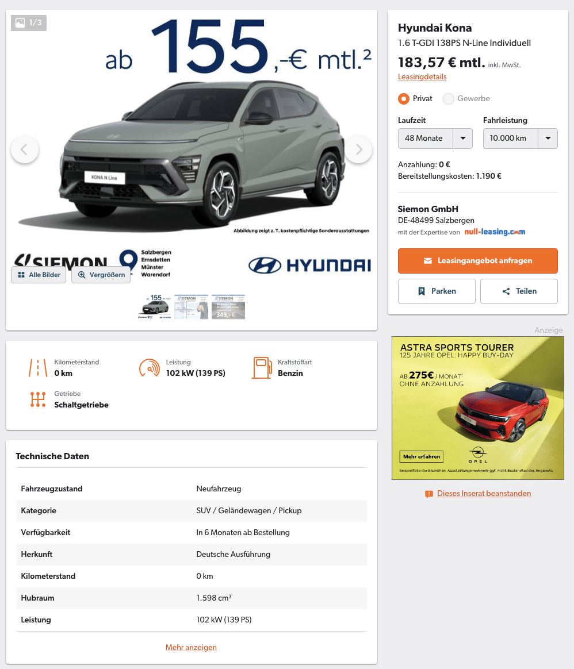
Task: Click the Vergrößern button
Action: [101, 275]
